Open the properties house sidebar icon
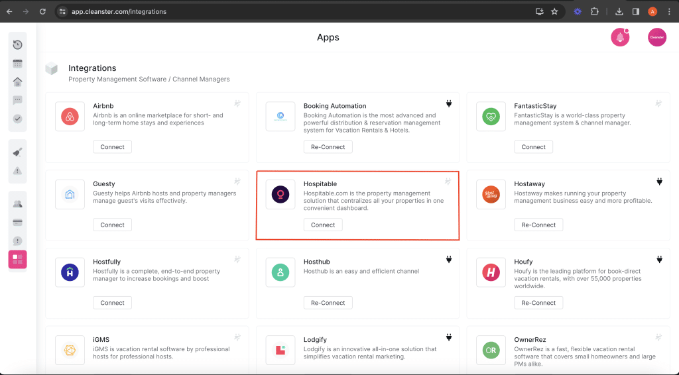The image size is (679, 375). (17, 81)
